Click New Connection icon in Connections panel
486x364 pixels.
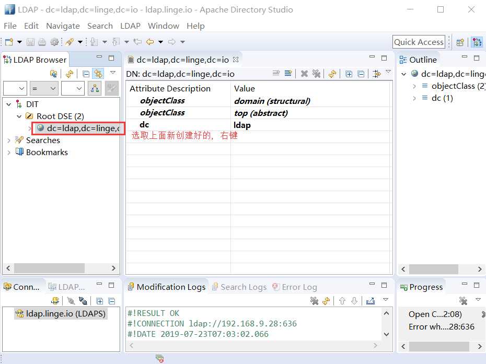point(55,300)
